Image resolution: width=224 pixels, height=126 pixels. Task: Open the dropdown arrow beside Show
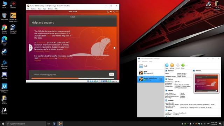click(x=186, y=66)
